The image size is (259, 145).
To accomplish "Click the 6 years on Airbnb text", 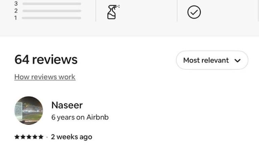I will (80, 117).
